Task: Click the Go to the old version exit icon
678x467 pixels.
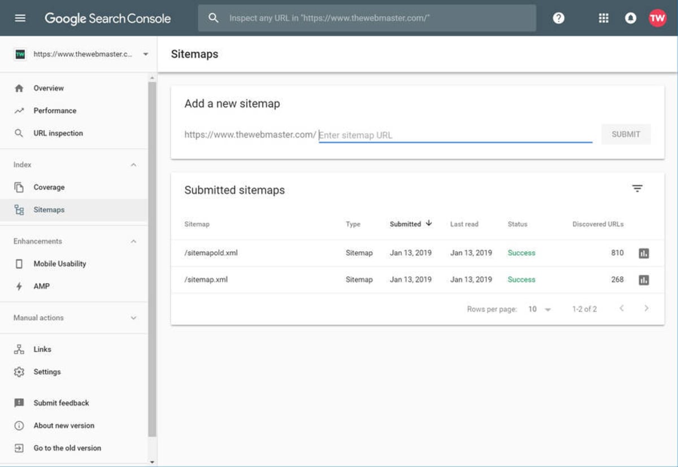Action: (19, 448)
